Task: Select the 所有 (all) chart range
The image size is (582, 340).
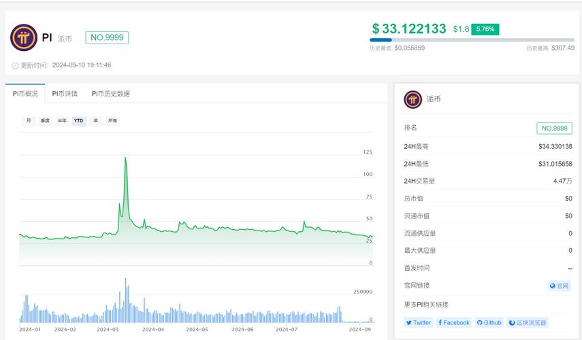Action: [x=112, y=120]
